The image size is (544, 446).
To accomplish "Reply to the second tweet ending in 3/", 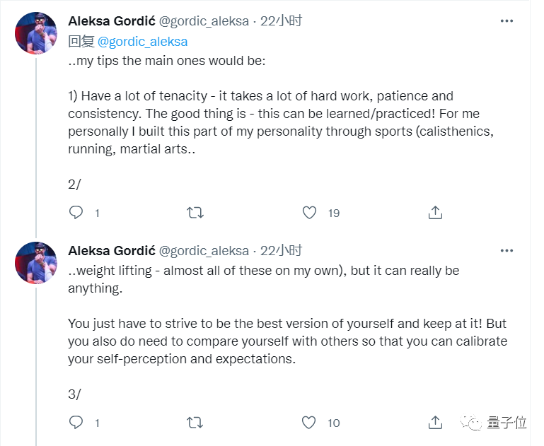I will [x=76, y=423].
